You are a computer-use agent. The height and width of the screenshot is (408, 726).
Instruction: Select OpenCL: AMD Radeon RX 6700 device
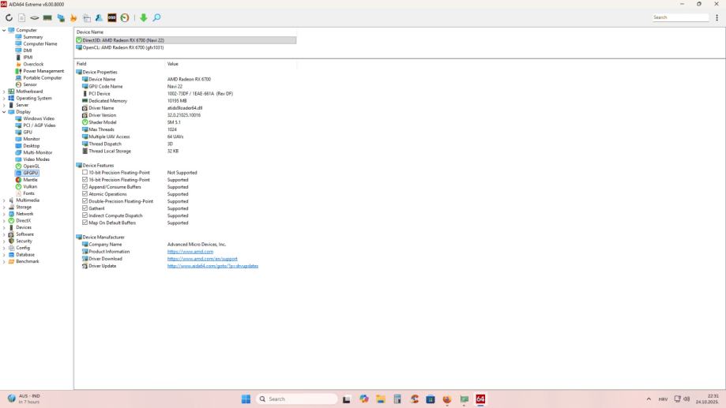tap(120, 47)
